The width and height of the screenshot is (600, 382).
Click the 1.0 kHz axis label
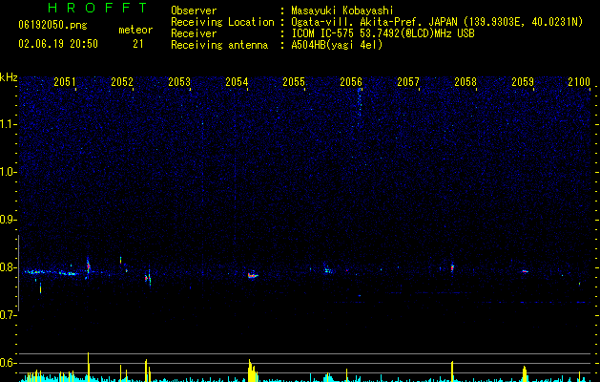[9, 172]
